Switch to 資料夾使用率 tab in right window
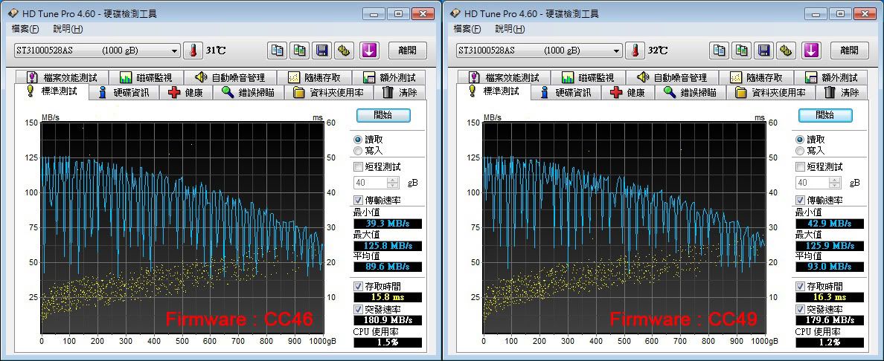 pos(770,92)
